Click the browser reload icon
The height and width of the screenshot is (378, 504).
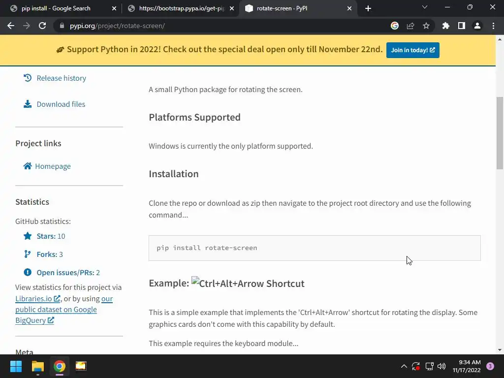(42, 26)
